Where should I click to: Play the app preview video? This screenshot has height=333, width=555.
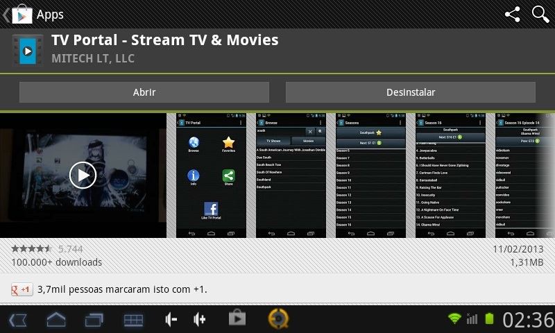83,175
